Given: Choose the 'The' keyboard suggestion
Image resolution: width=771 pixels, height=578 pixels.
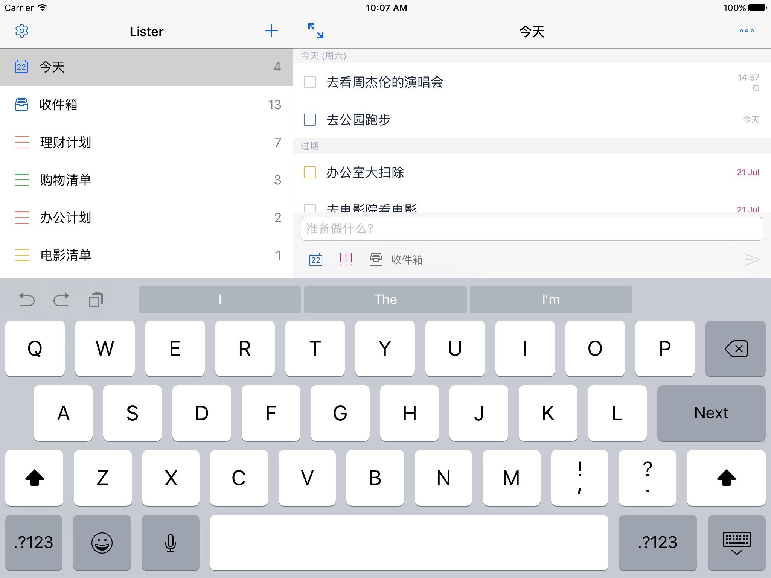Looking at the screenshot, I should pos(385,300).
